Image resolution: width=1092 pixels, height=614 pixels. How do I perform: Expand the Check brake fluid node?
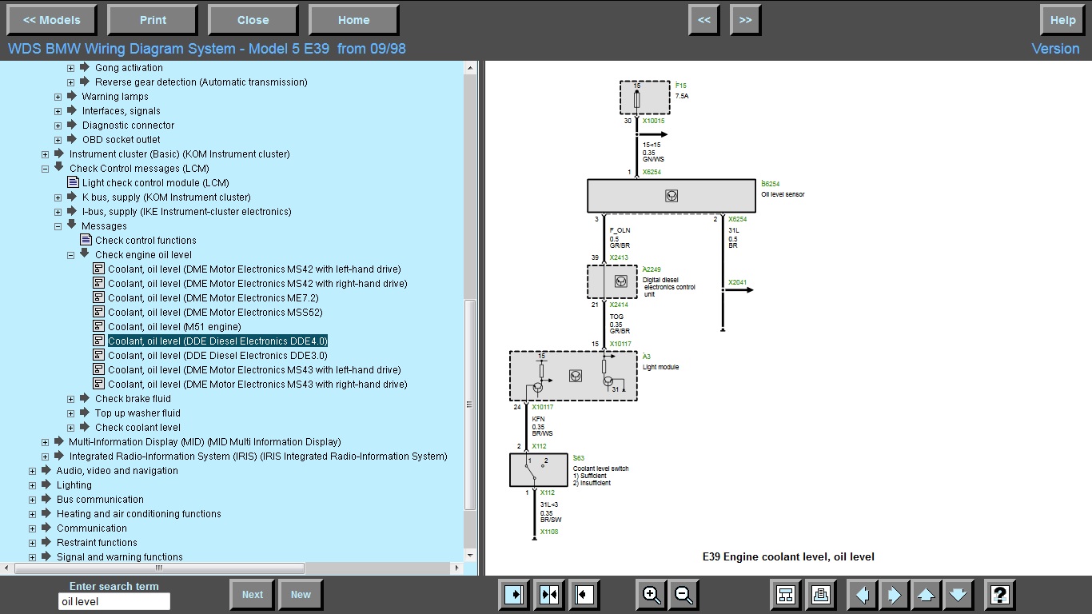(71, 399)
